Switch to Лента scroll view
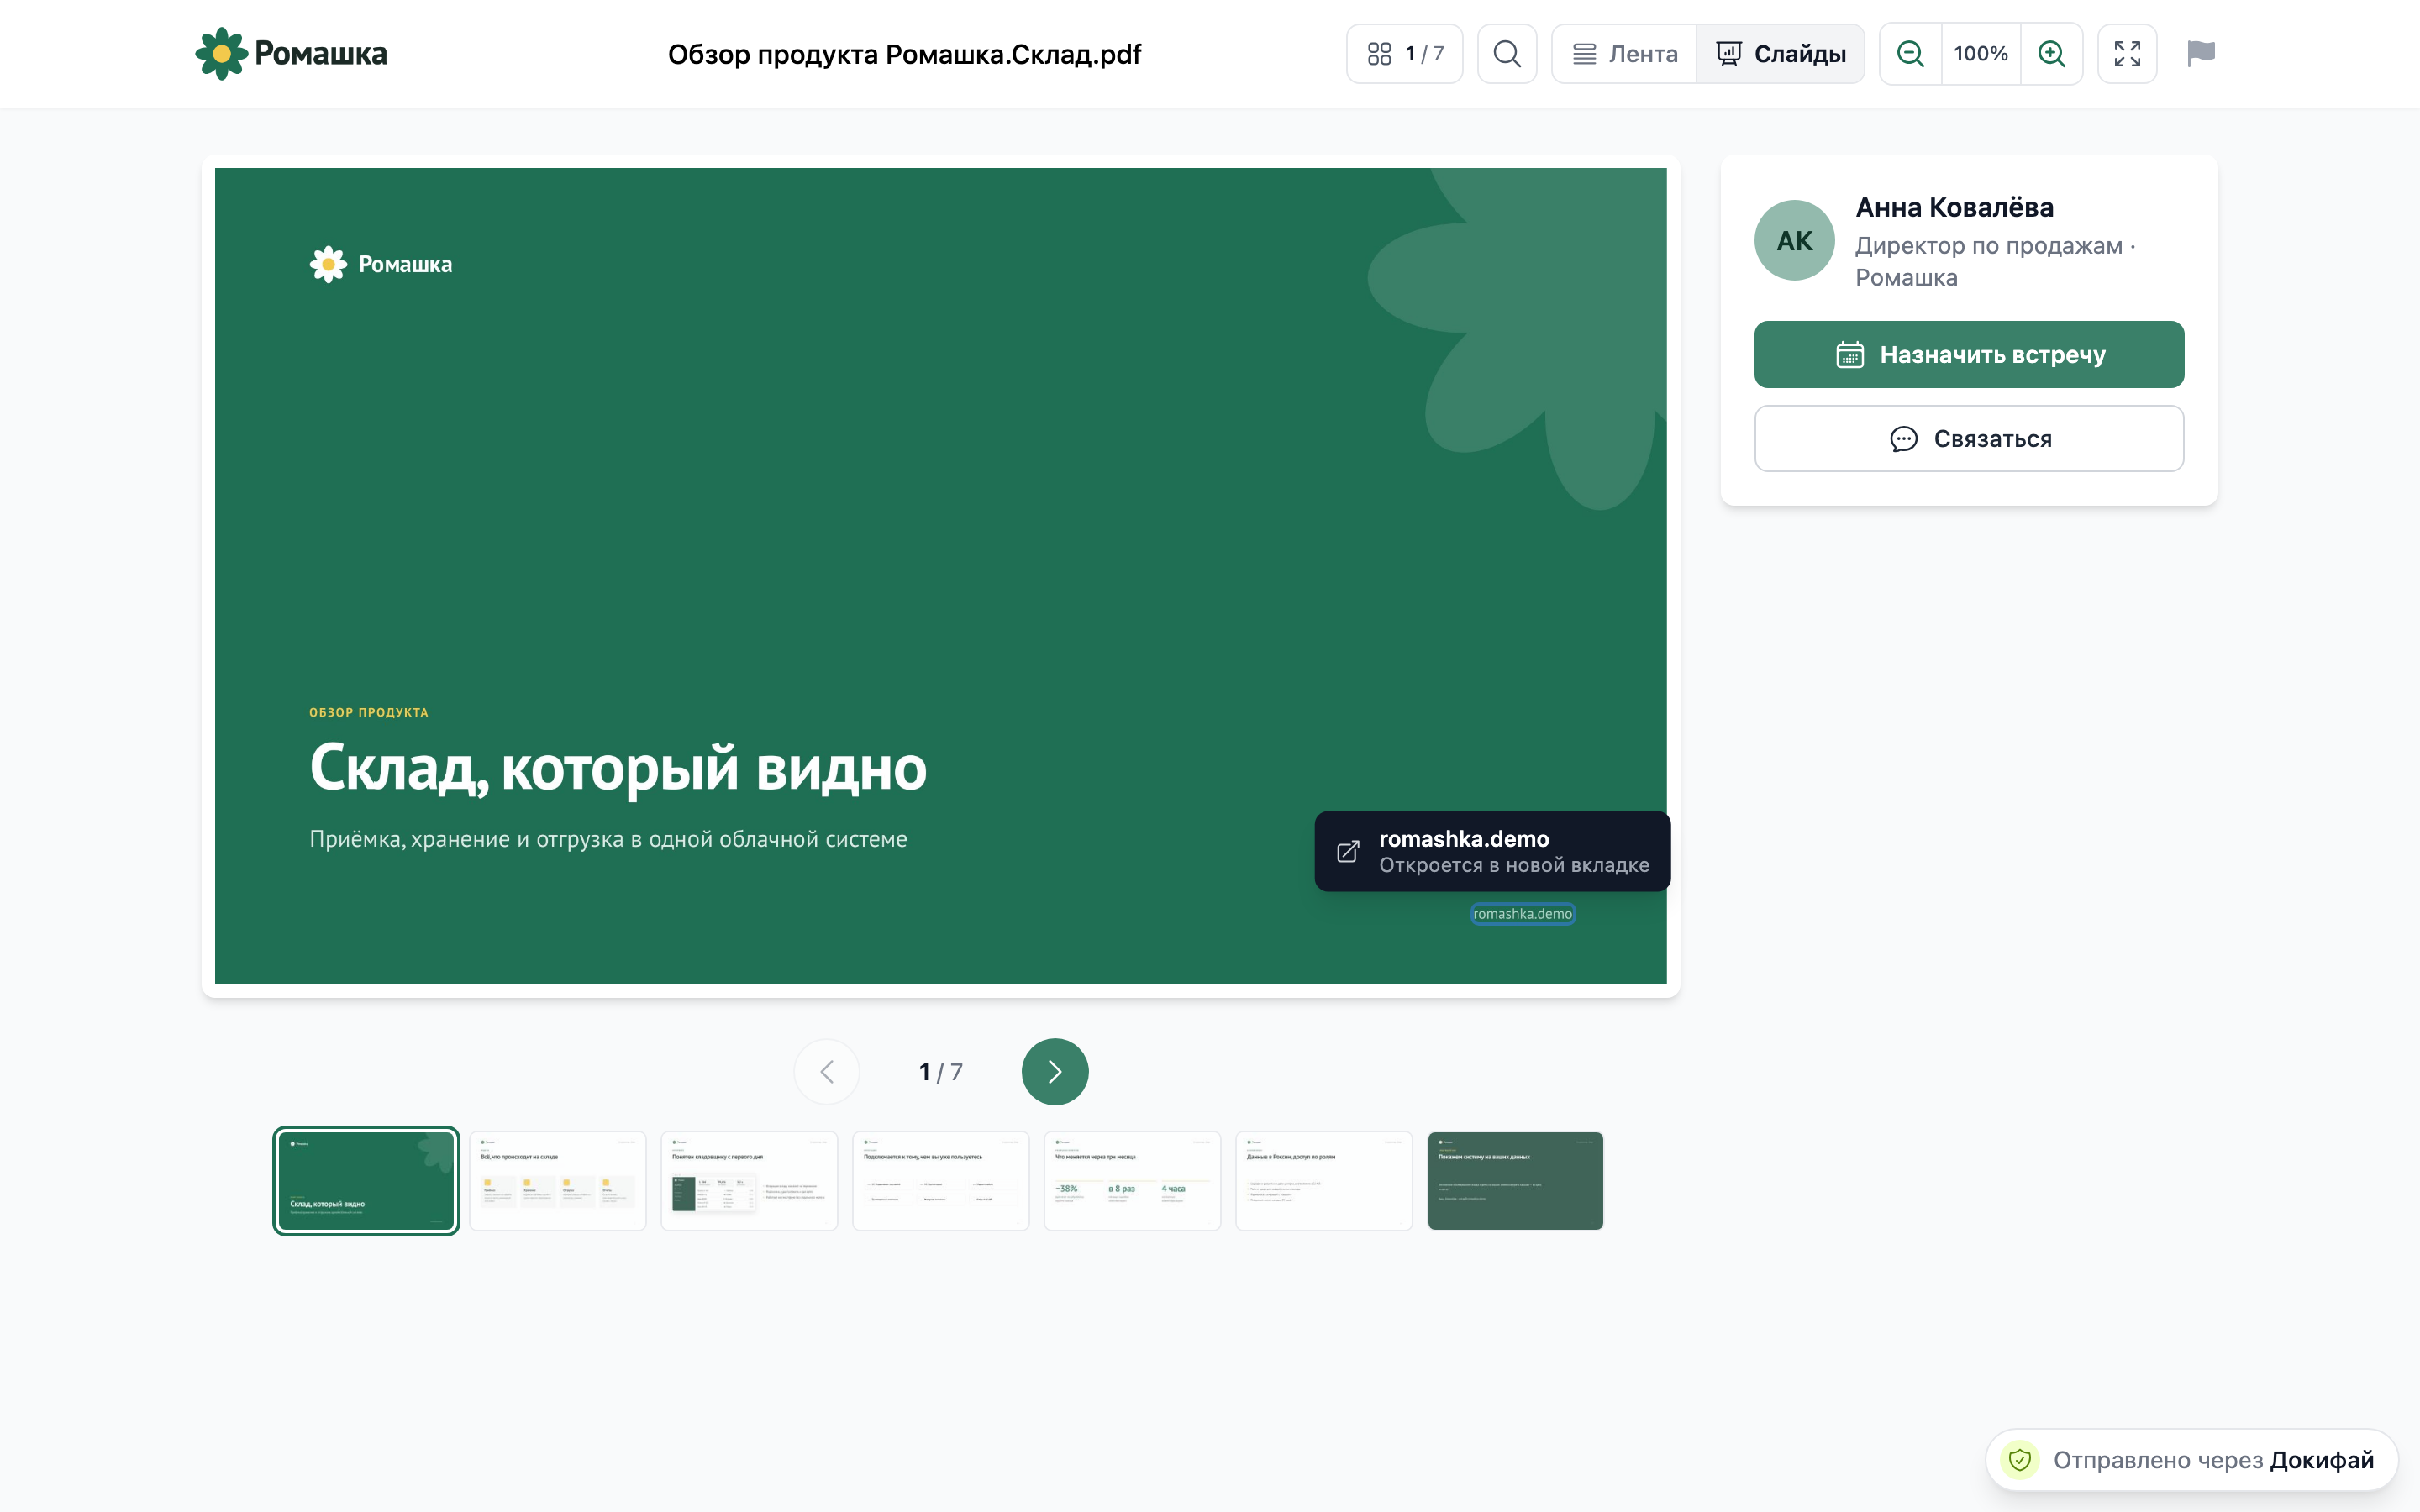Viewport: 2420px width, 1512px height. click(1625, 54)
